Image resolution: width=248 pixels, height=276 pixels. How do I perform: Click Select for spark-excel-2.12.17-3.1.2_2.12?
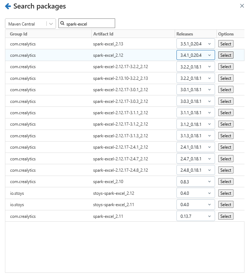pyautogui.click(x=226, y=124)
